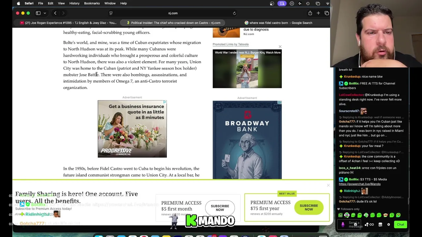
Task: Open the Edit menu
Action: point(50,3)
